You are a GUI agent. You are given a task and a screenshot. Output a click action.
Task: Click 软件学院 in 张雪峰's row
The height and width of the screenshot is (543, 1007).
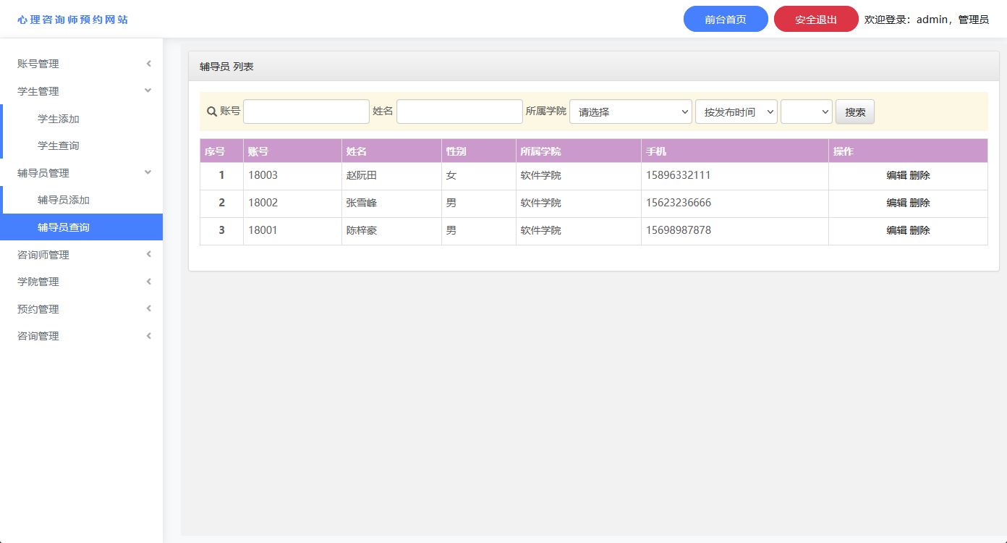(x=541, y=203)
